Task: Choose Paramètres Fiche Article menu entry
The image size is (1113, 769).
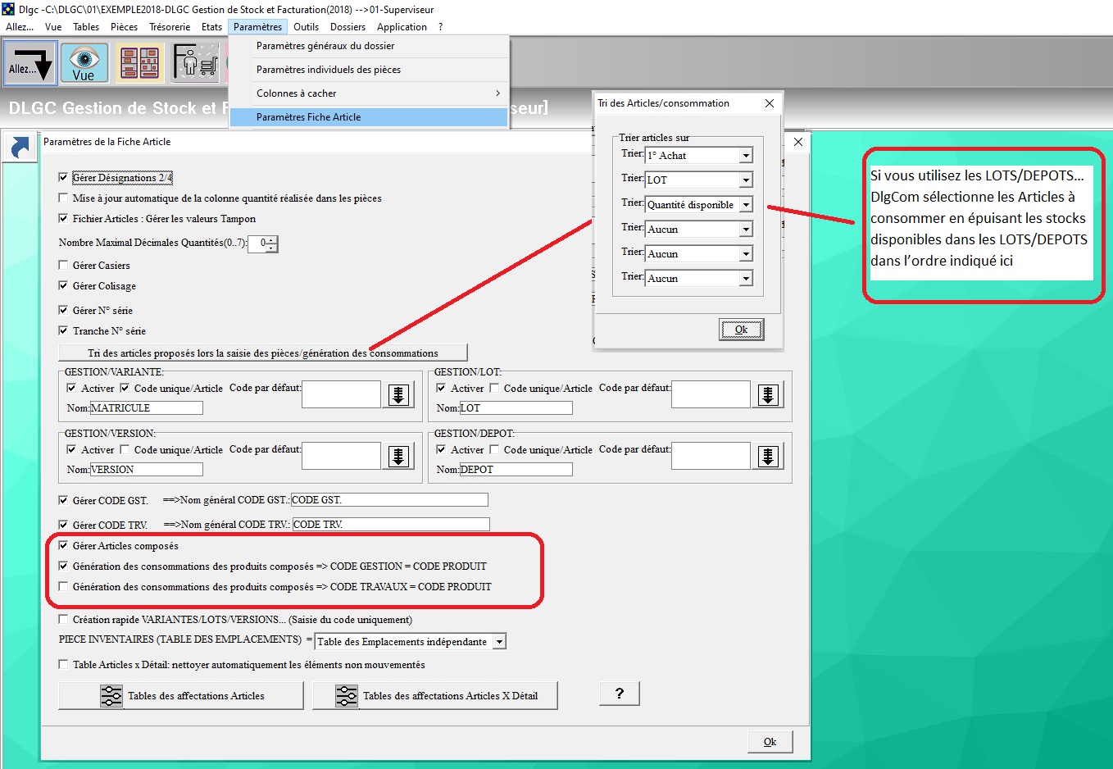Action: click(369, 117)
